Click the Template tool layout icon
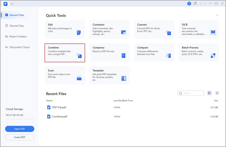This screenshot has height=147, width=226. click(x=124, y=78)
